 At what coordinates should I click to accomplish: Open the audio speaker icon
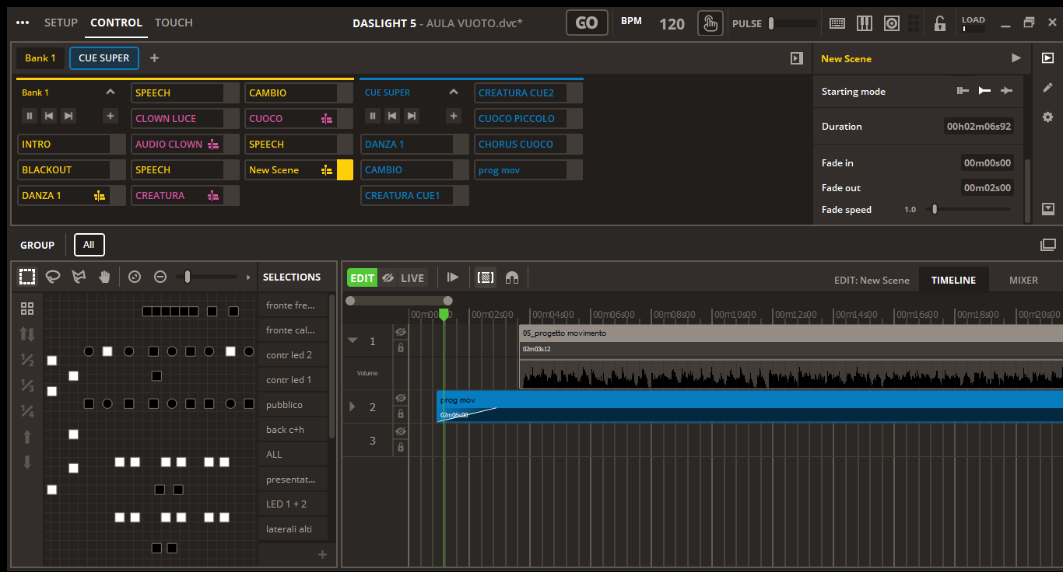coord(892,23)
